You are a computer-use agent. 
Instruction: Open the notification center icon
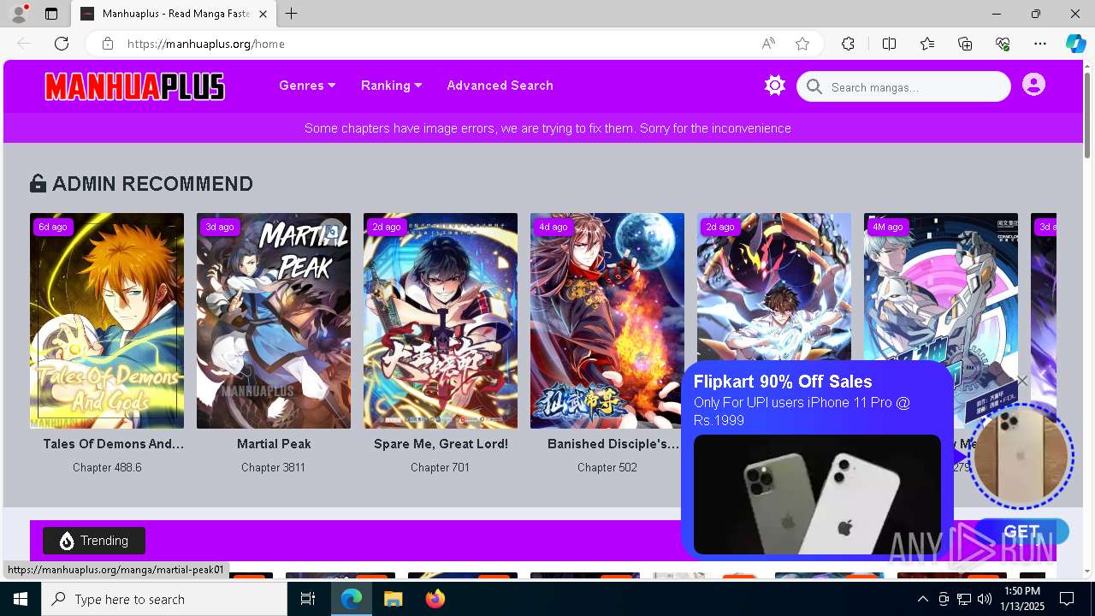[1068, 599]
